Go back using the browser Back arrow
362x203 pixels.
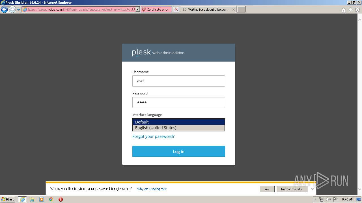4,10
